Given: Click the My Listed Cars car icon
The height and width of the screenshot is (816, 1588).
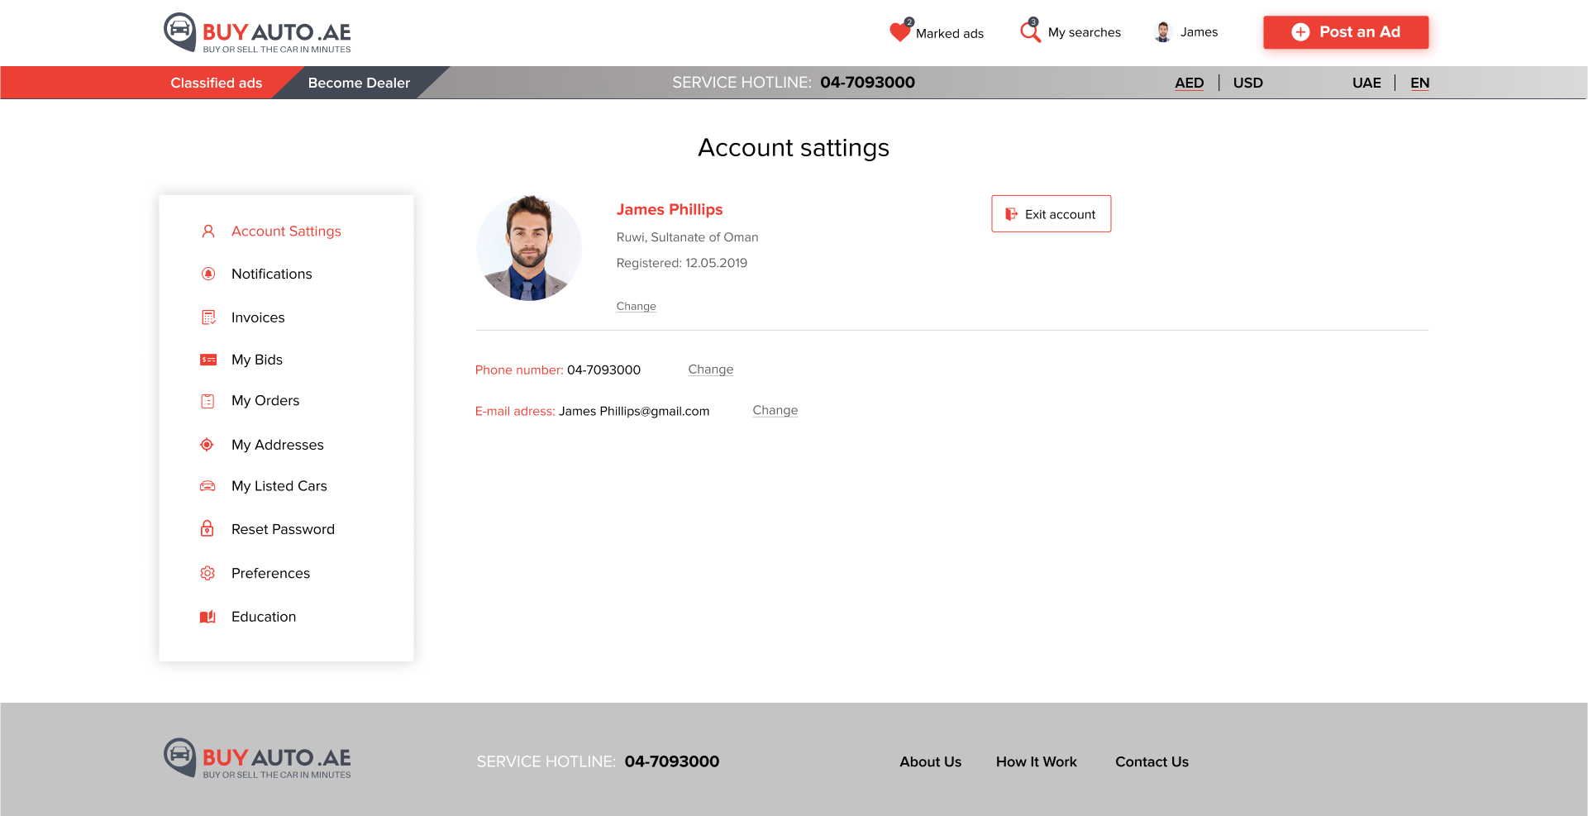Looking at the screenshot, I should (207, 486).
